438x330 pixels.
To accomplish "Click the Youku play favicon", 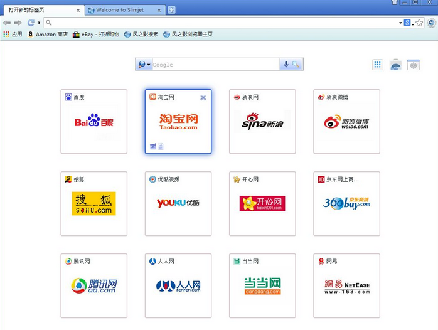I will pos(152,179).
